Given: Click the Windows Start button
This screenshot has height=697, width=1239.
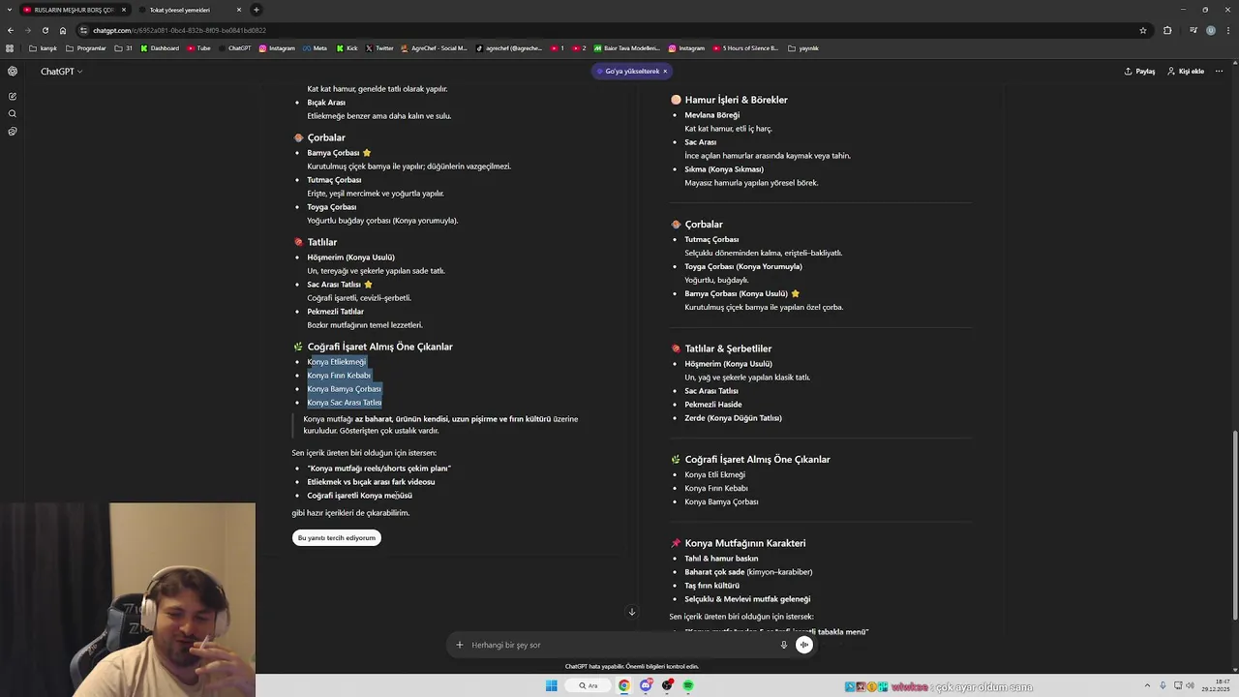Looking at the screenshot, I should (551, 685).
